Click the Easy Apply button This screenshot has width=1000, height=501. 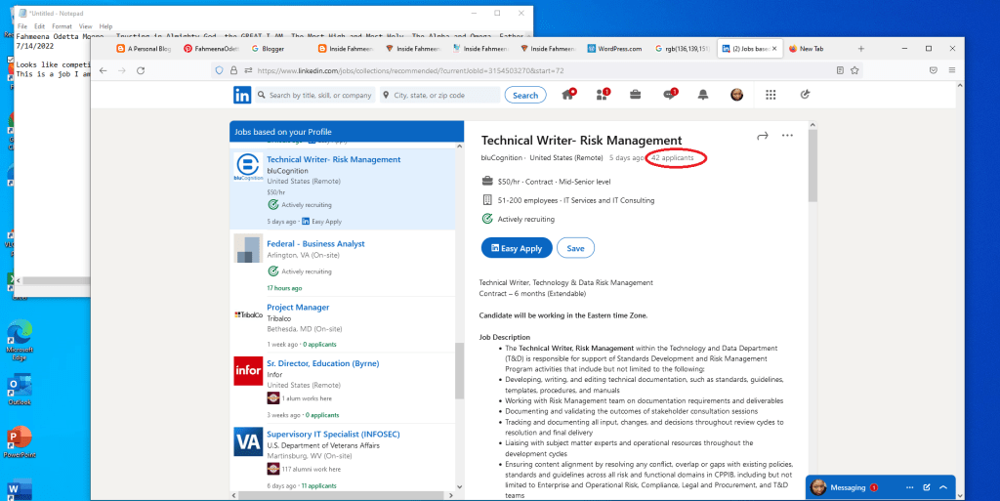pyautogui.click(x=517, y=248)
